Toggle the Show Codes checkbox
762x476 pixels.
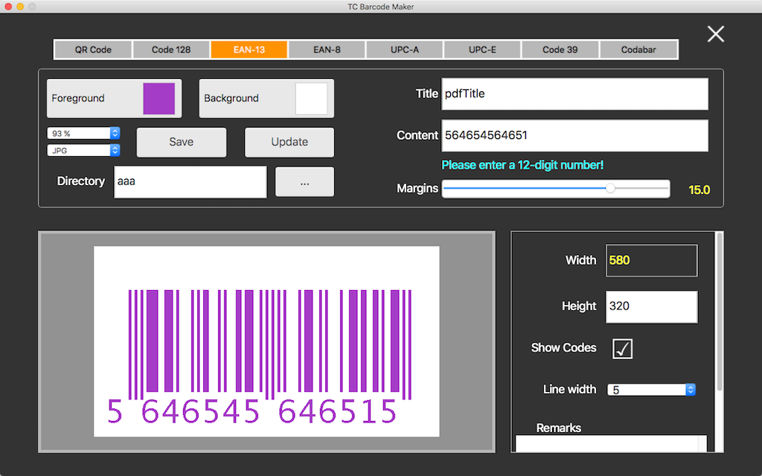(622, 349)
